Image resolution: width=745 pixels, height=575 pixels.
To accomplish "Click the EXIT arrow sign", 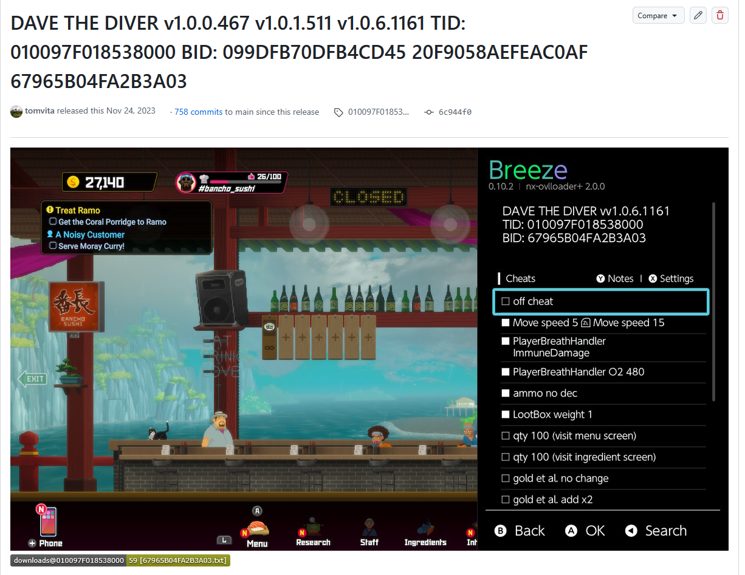I will point(32,379).
